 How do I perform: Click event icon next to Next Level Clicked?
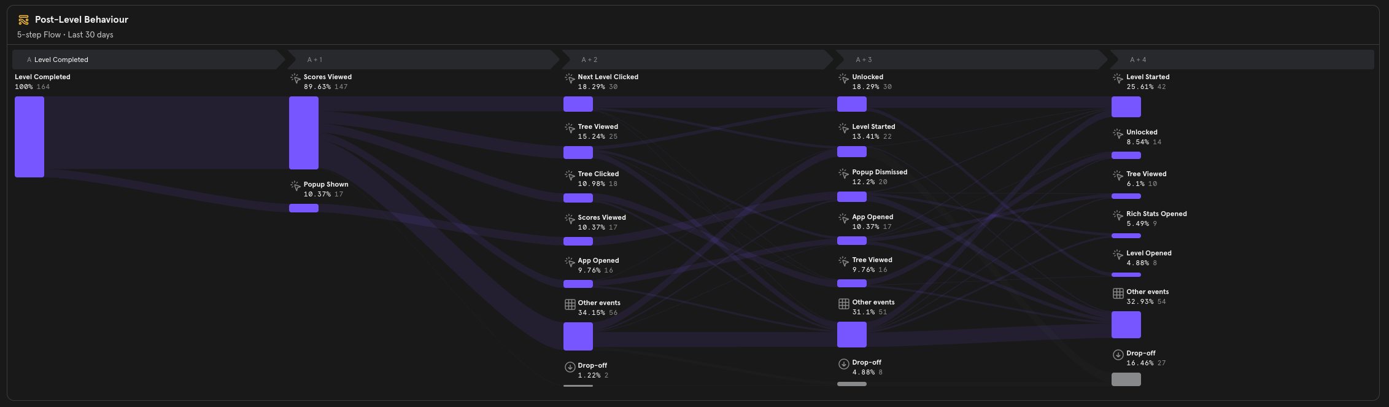tap(570, 79)
